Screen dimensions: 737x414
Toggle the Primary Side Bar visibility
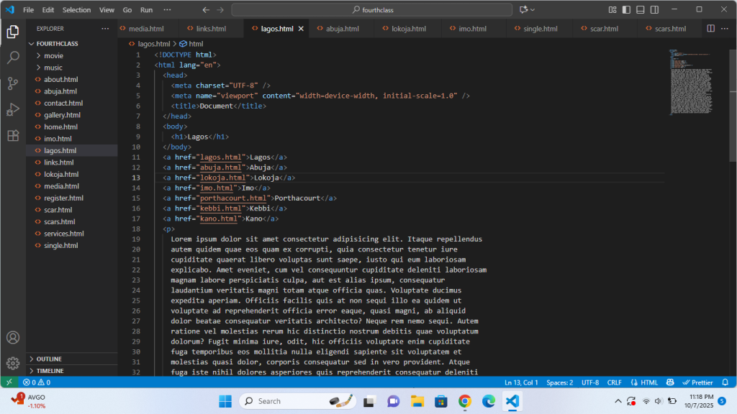(626, 10)
